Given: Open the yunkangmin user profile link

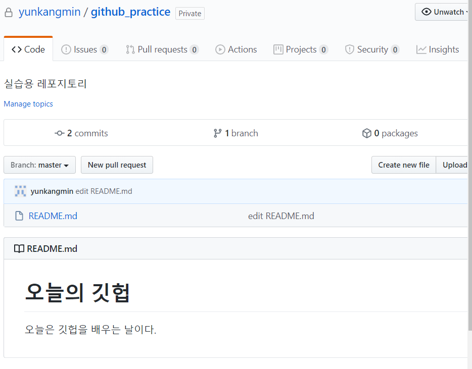Looking at the screenshot, I should [50, 12].
